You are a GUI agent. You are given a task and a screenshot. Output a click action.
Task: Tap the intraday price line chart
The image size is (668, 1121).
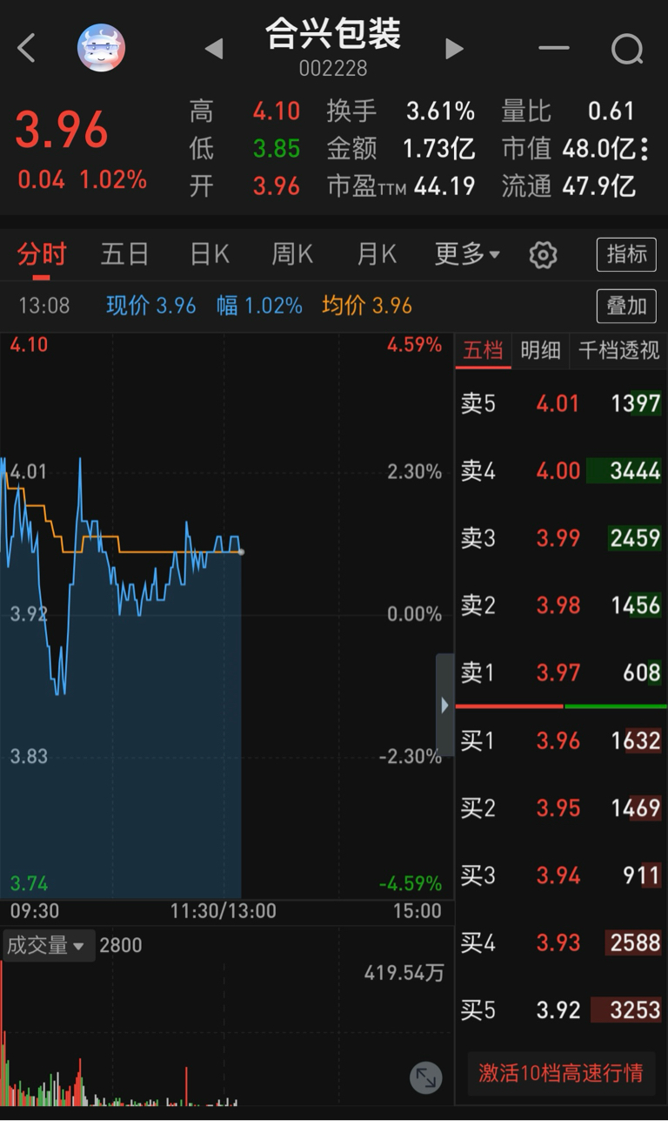point(226,617)
